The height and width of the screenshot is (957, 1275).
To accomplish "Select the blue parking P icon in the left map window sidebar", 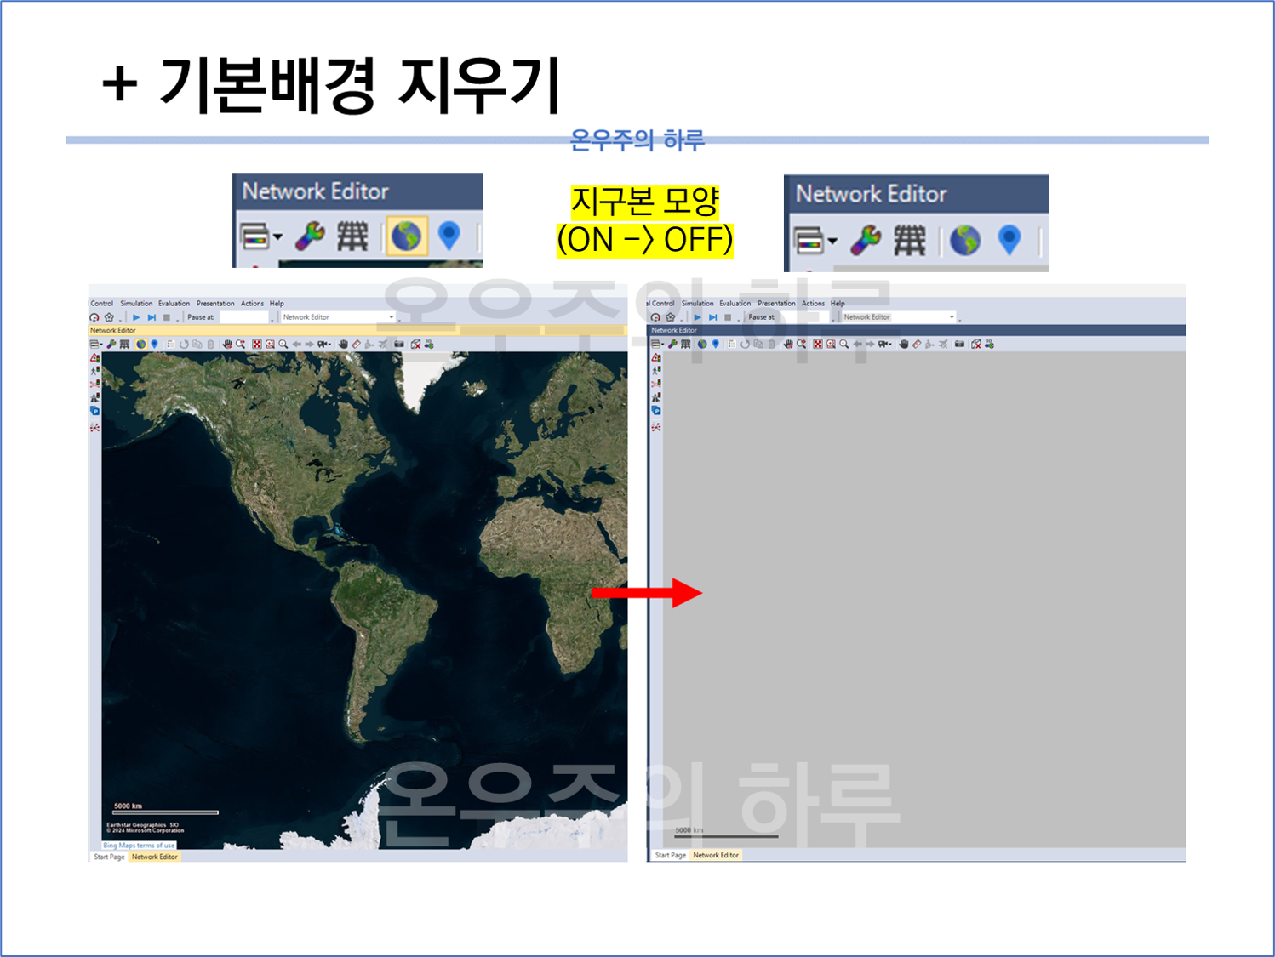I will pyautogui.click(x=94, y=411).
